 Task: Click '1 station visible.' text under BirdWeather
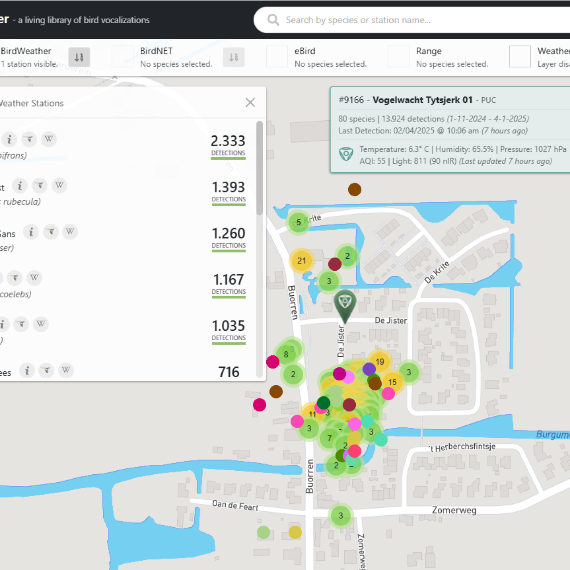pyautogui.click(x=29, y=64)
